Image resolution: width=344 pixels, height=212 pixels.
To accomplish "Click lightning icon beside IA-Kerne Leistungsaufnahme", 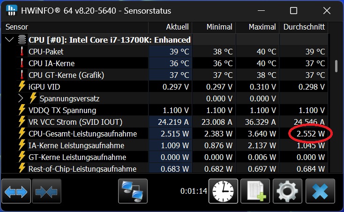I will click(22, 145).
